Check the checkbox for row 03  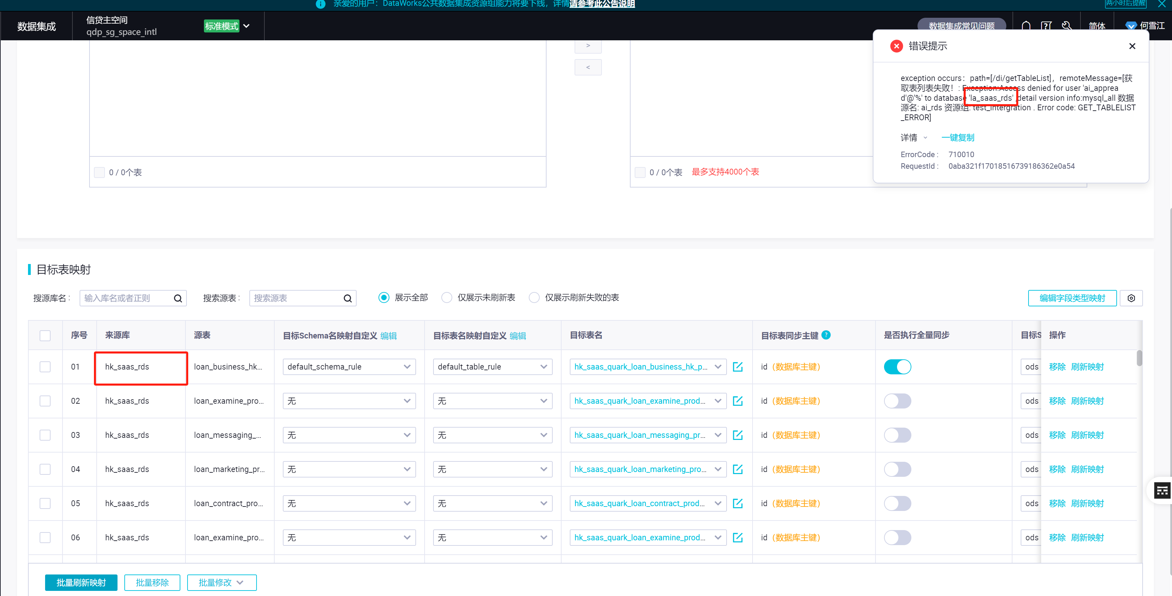[45, 435]
